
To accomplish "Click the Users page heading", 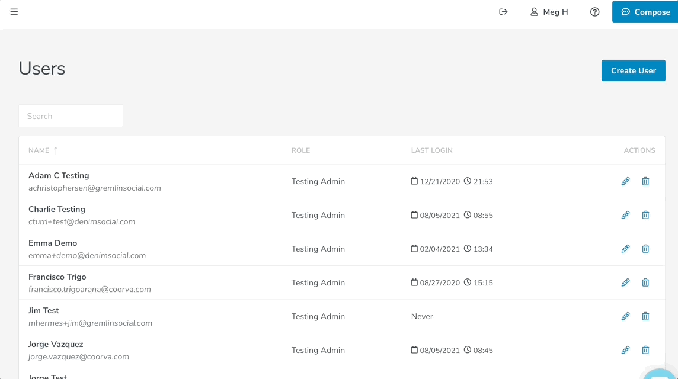I will click(x=42, y=68).
